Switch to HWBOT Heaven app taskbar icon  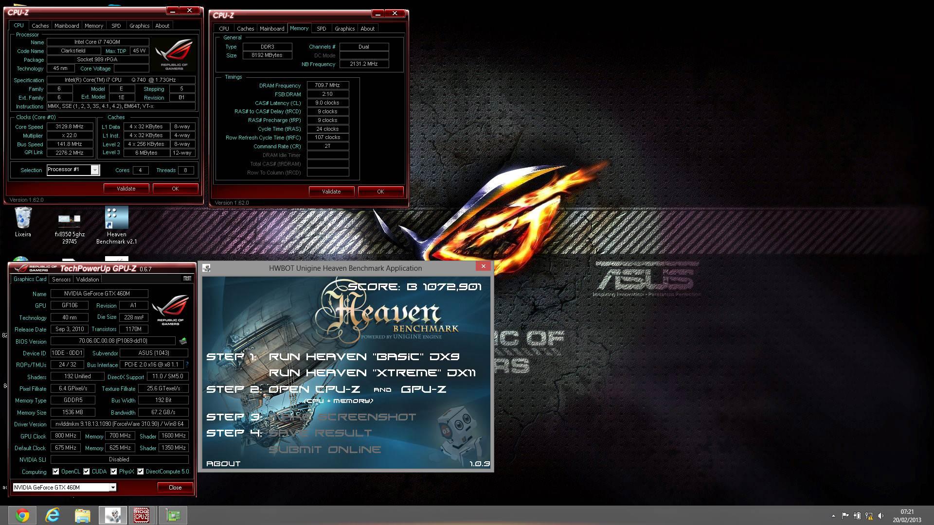[113, 515]
